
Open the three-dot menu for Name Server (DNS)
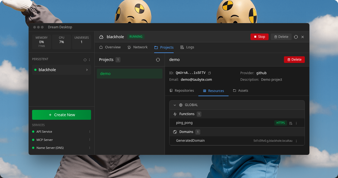(89, 148)
